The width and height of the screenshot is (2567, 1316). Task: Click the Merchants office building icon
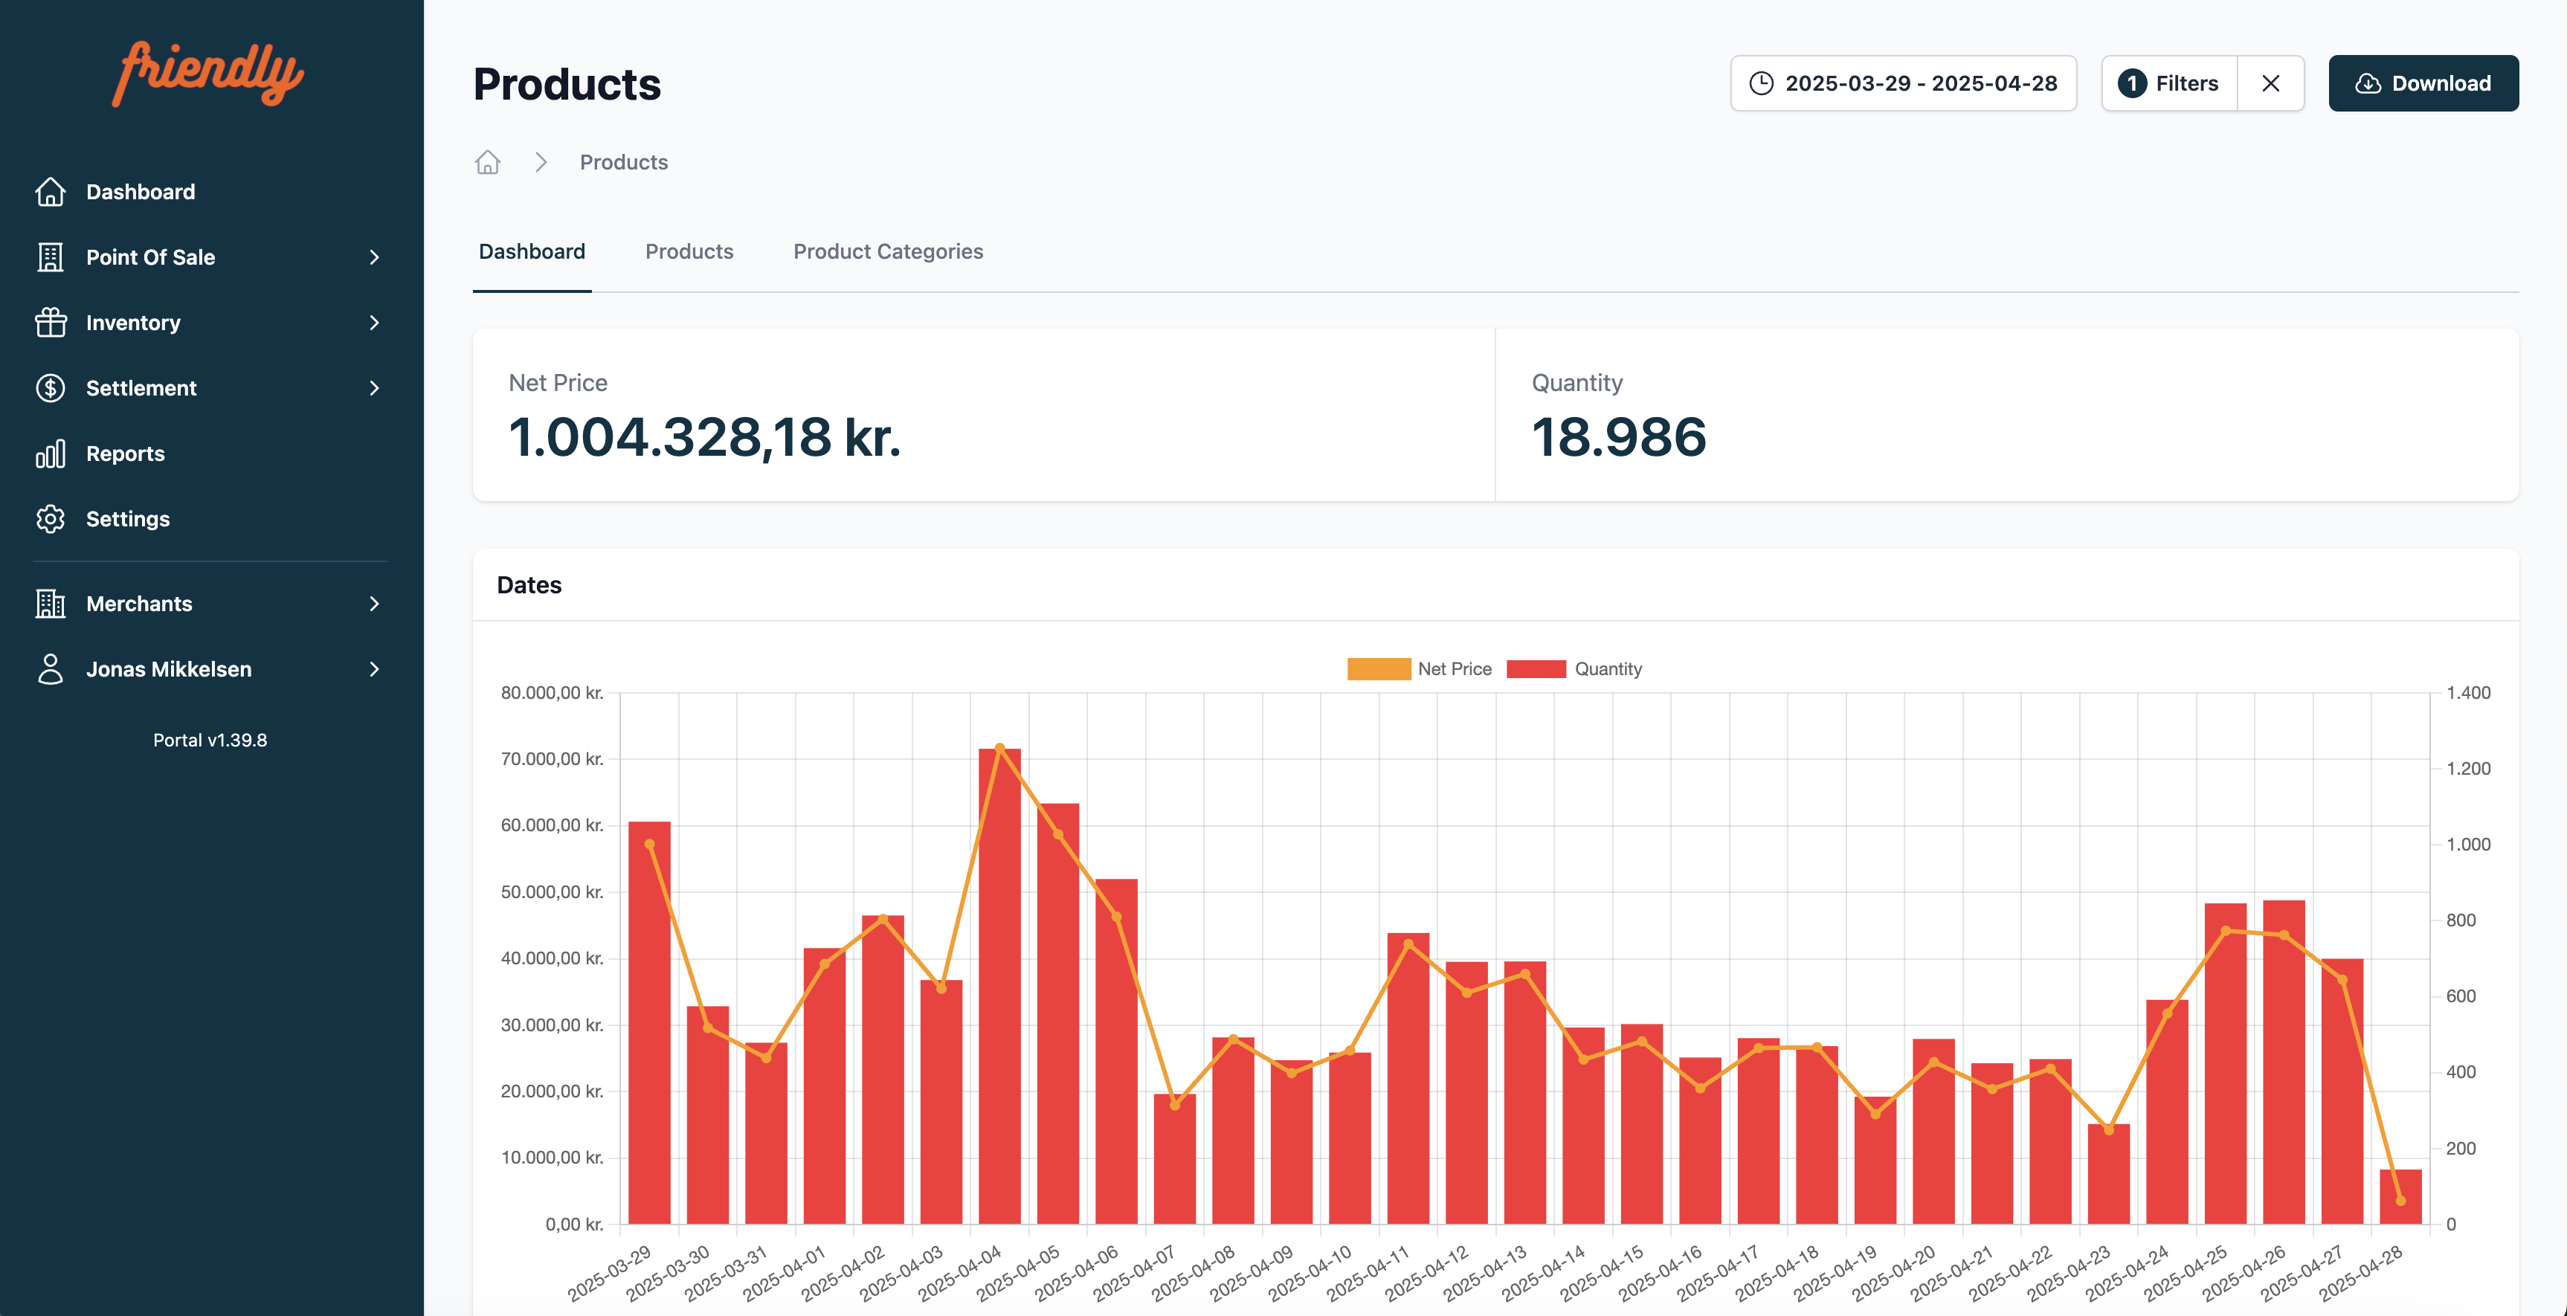50,604
